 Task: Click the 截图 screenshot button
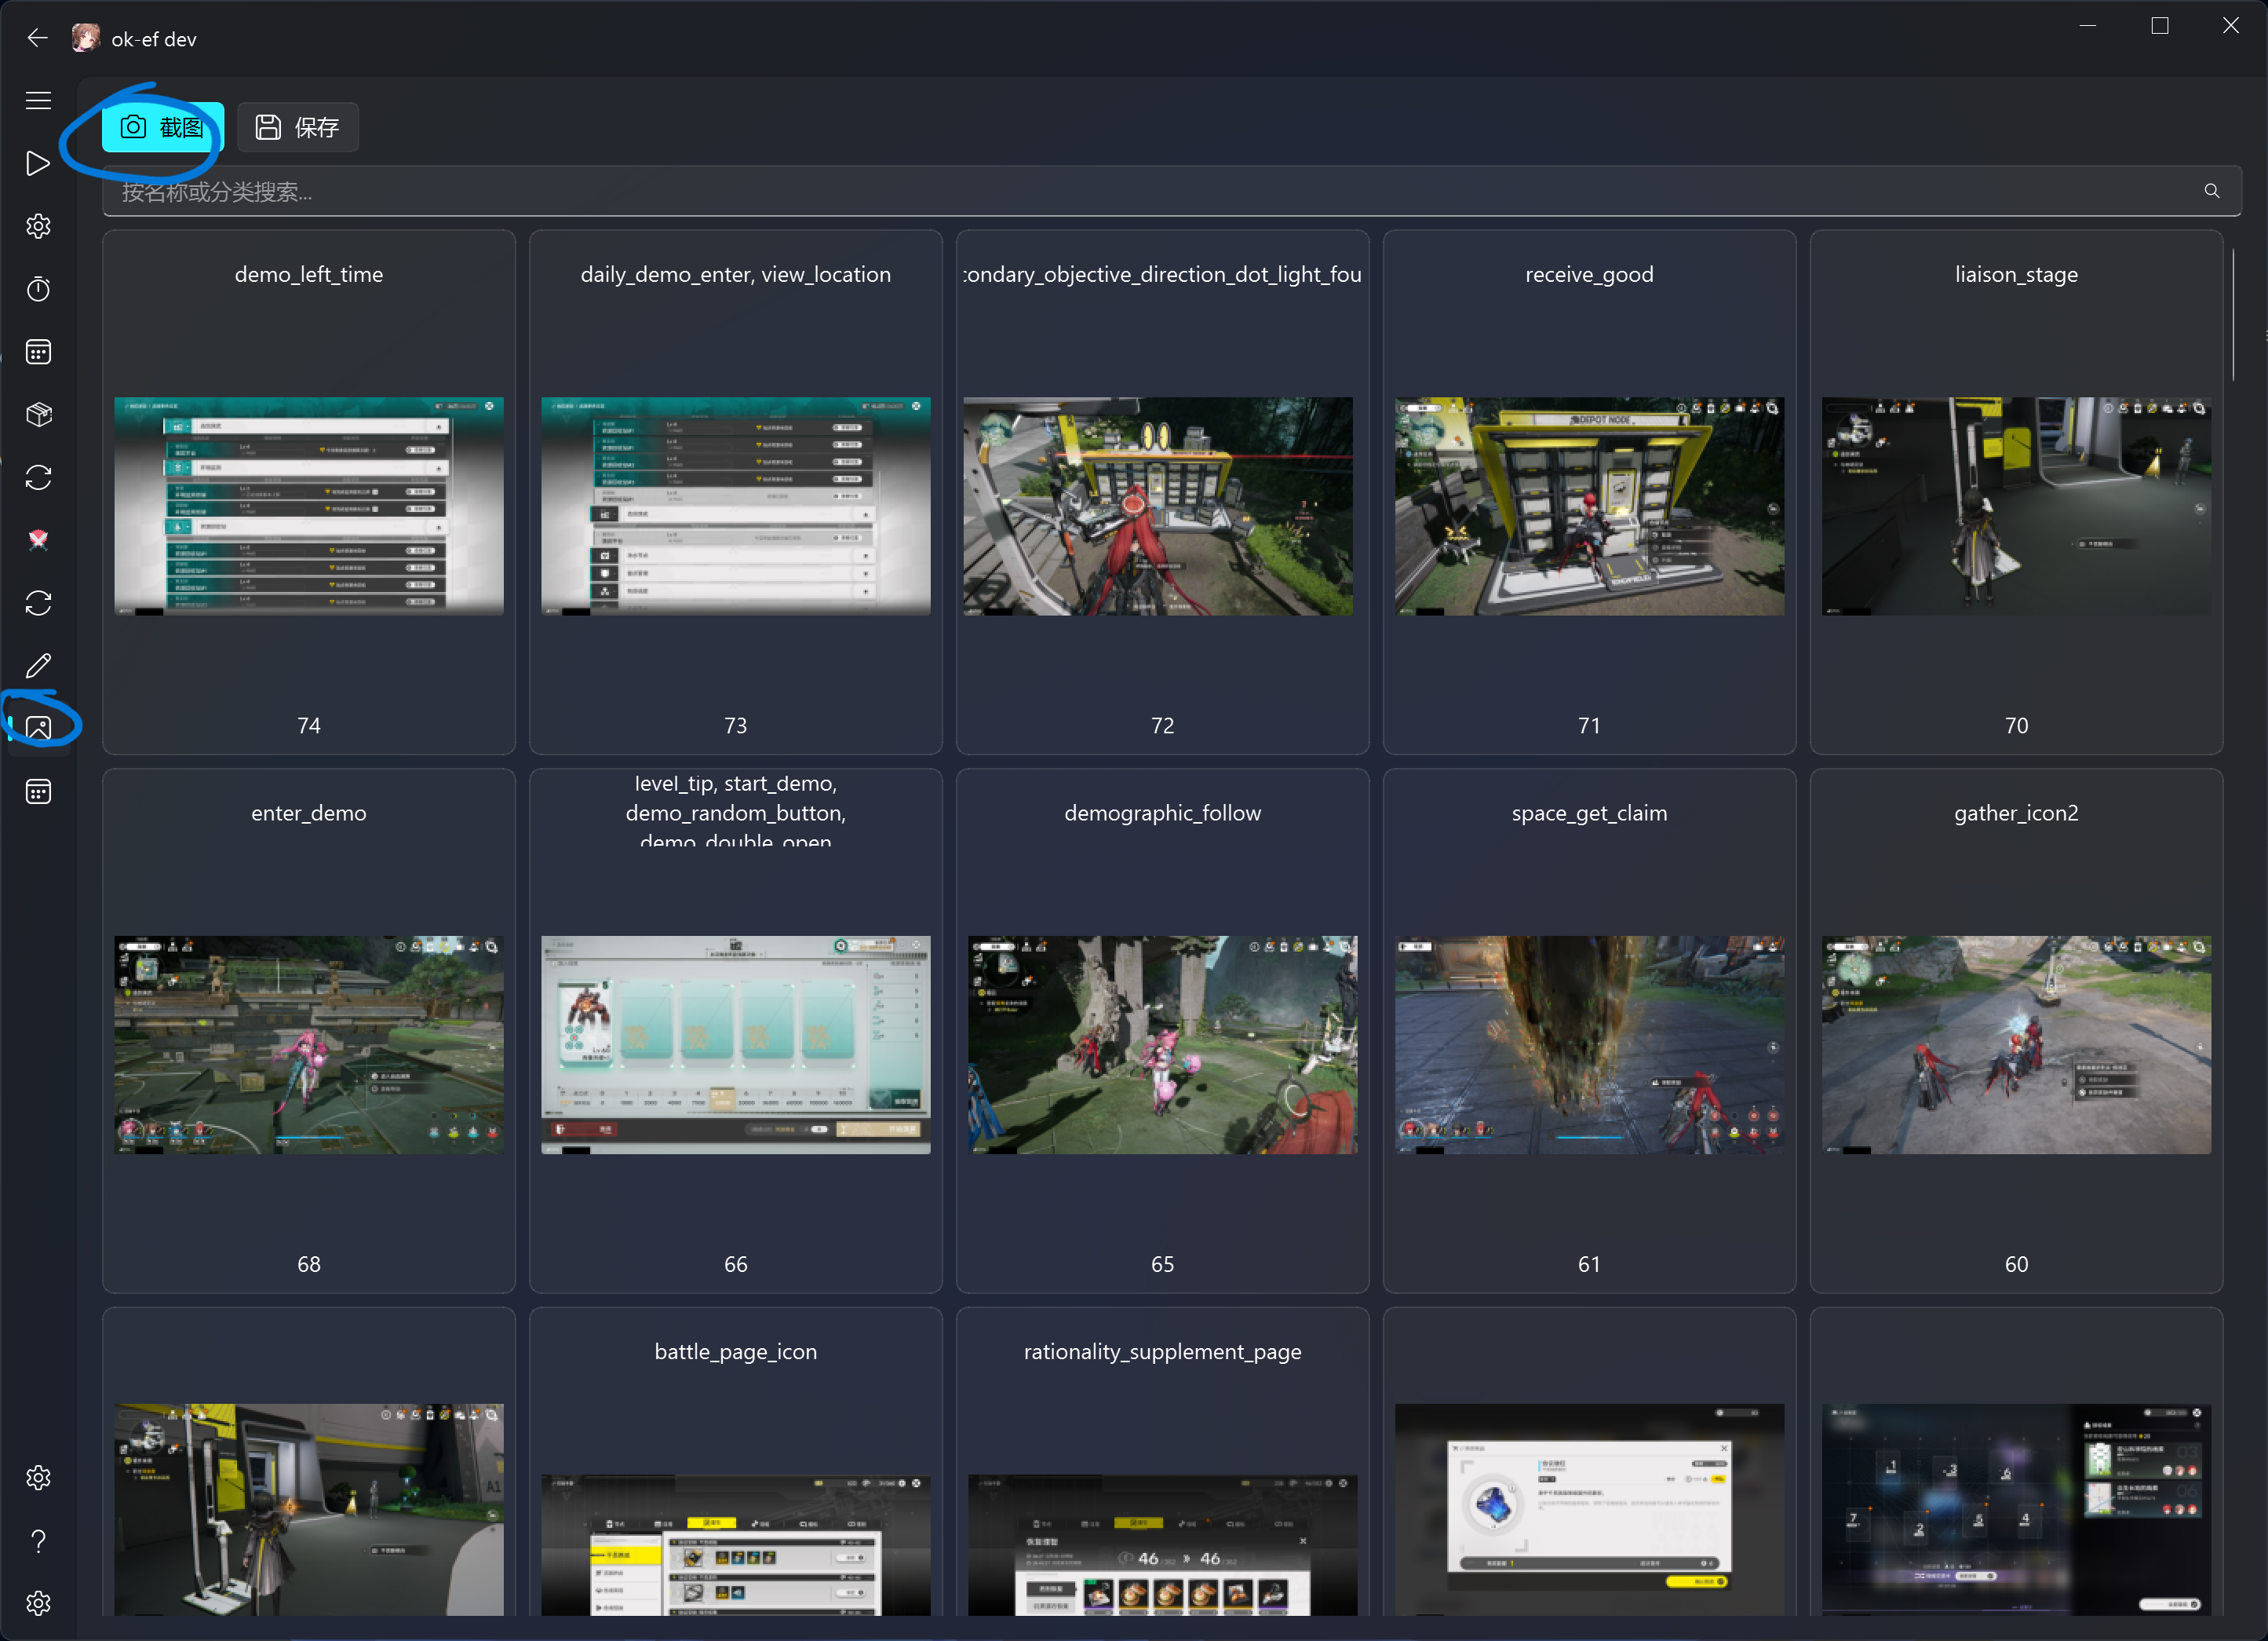[x=163, y=127]
